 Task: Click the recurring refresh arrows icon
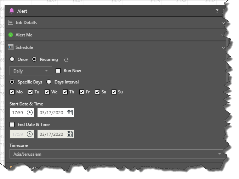pos(66,60)
